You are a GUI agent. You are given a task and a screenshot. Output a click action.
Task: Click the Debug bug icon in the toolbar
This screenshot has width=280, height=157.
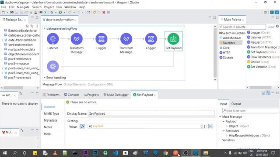coord(52,12)
